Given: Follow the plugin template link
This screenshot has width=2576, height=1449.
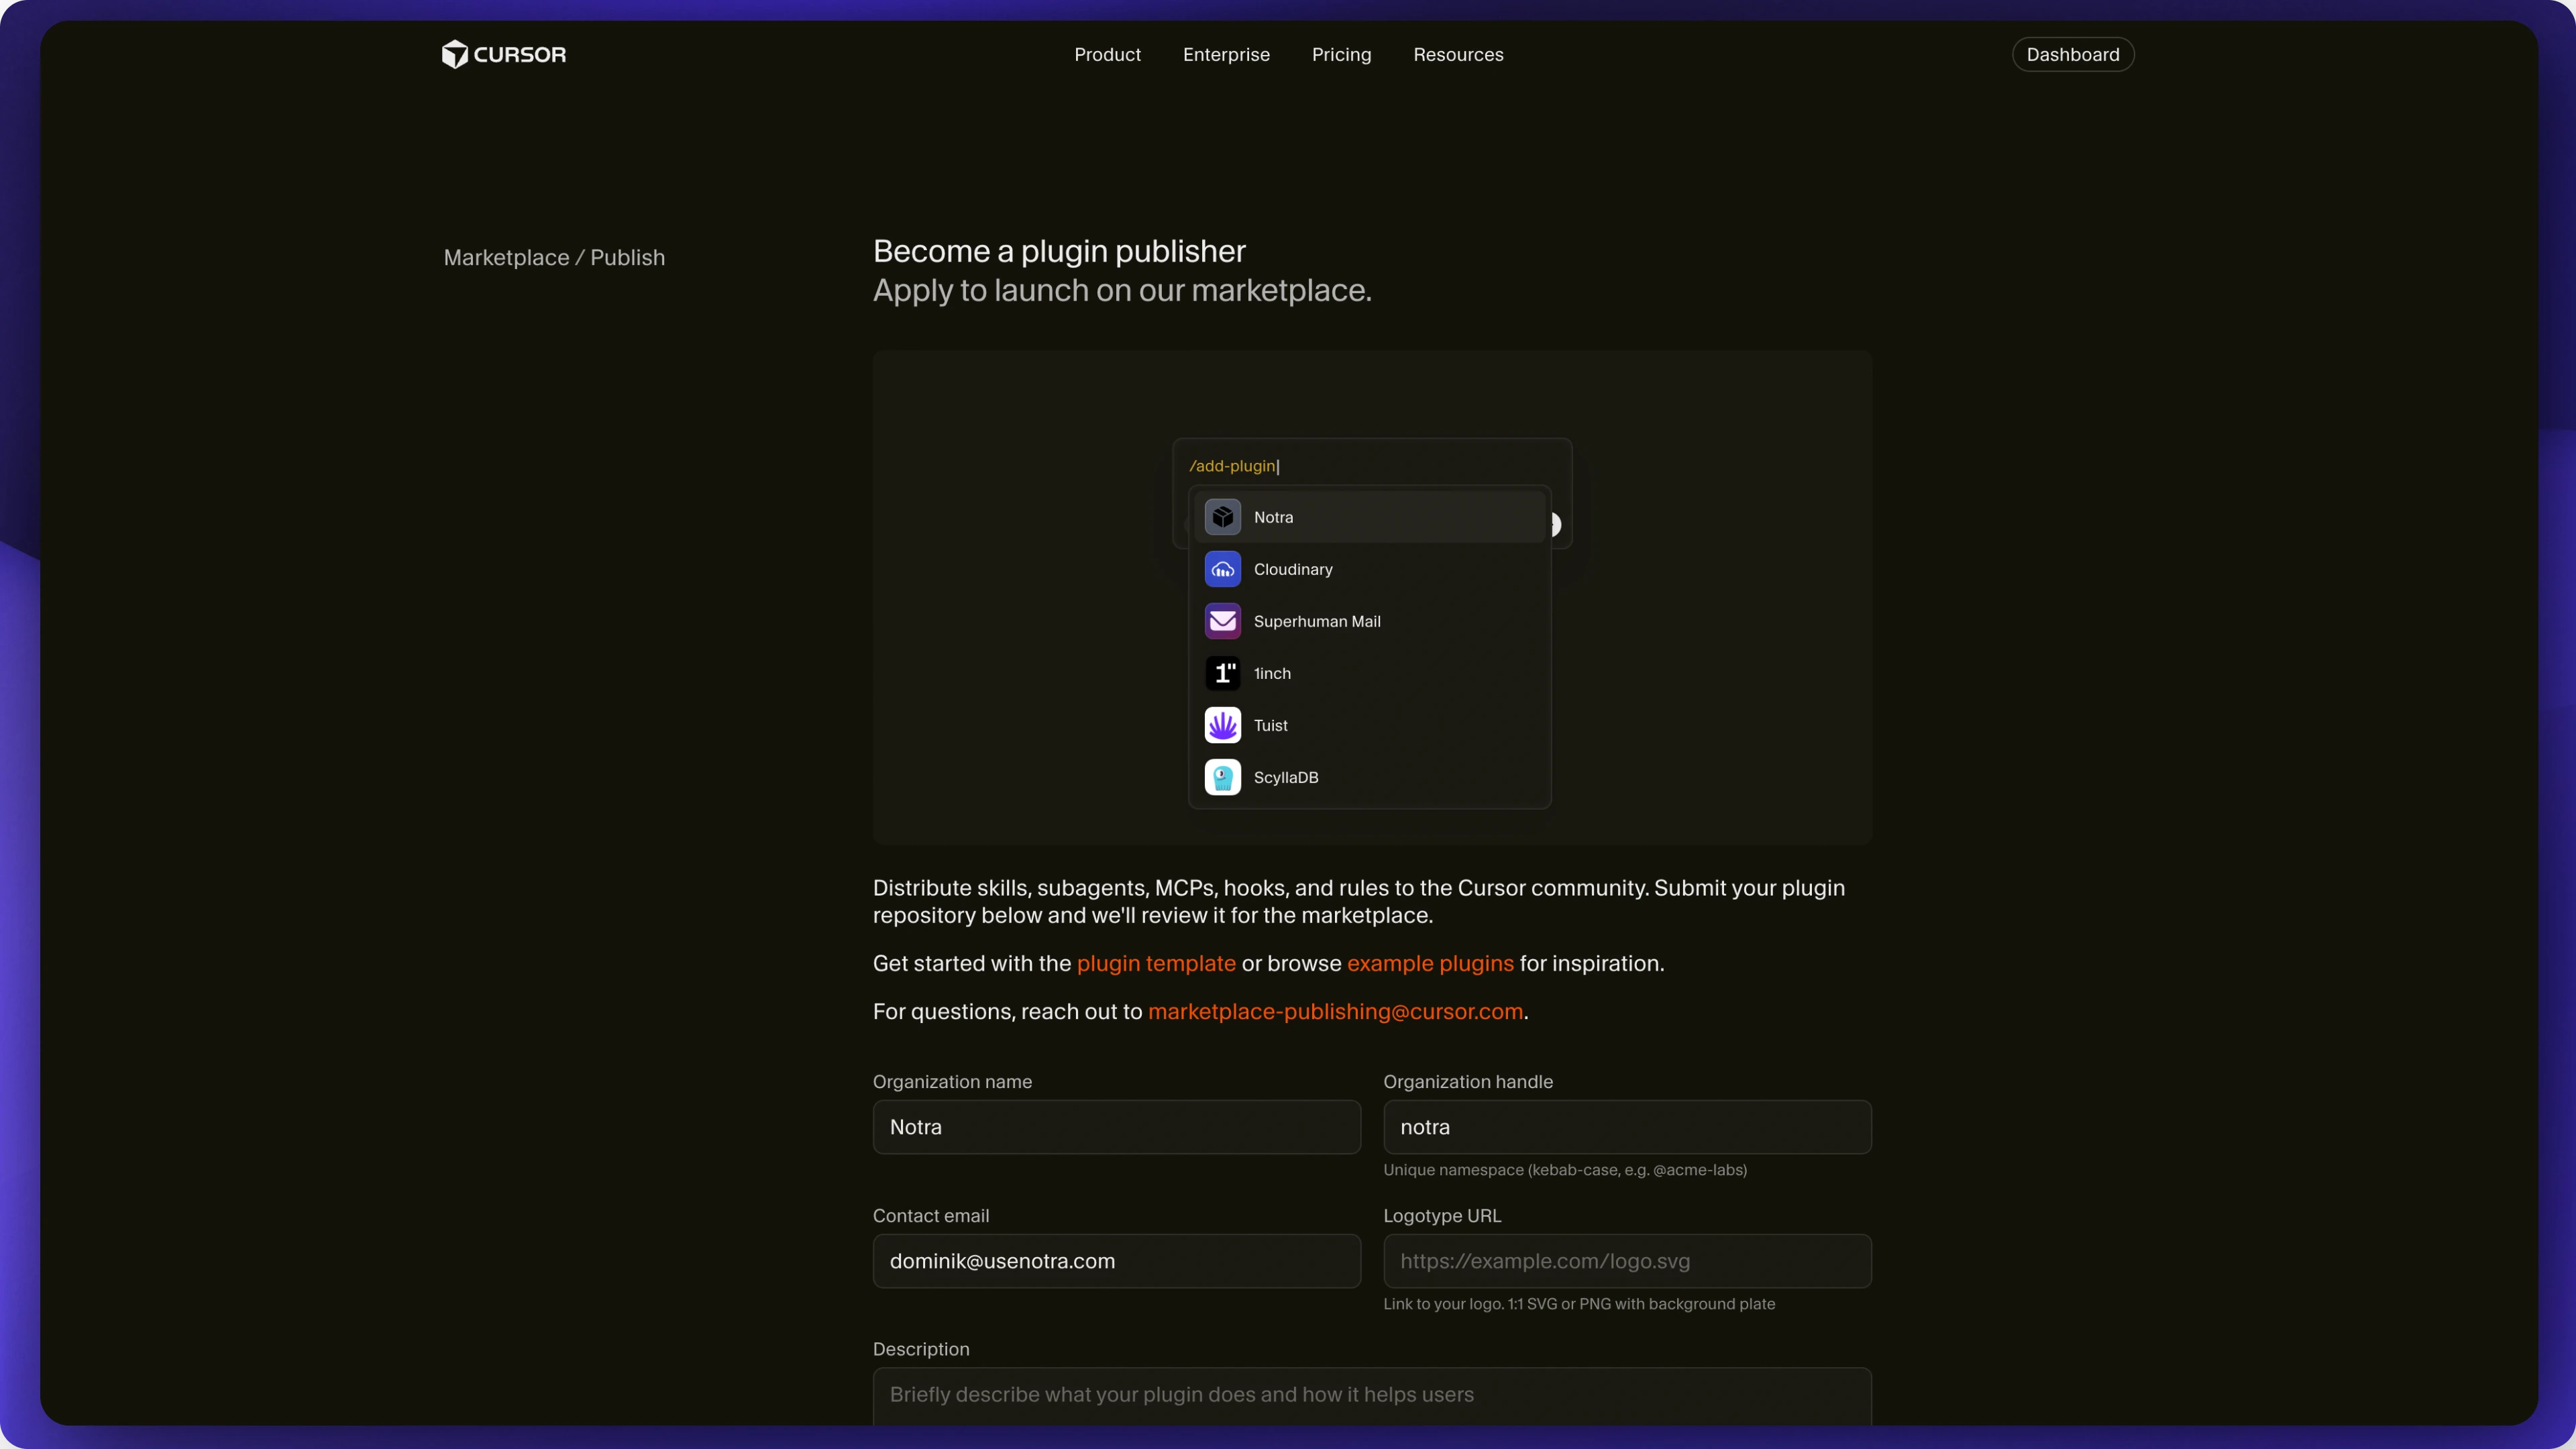Looking at the screenshot, I should pos(1156,963).
